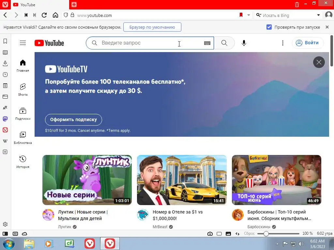334x250 pixels.
Task: Open Vivaldi web panel in sidebar
Action: [5, 130]
